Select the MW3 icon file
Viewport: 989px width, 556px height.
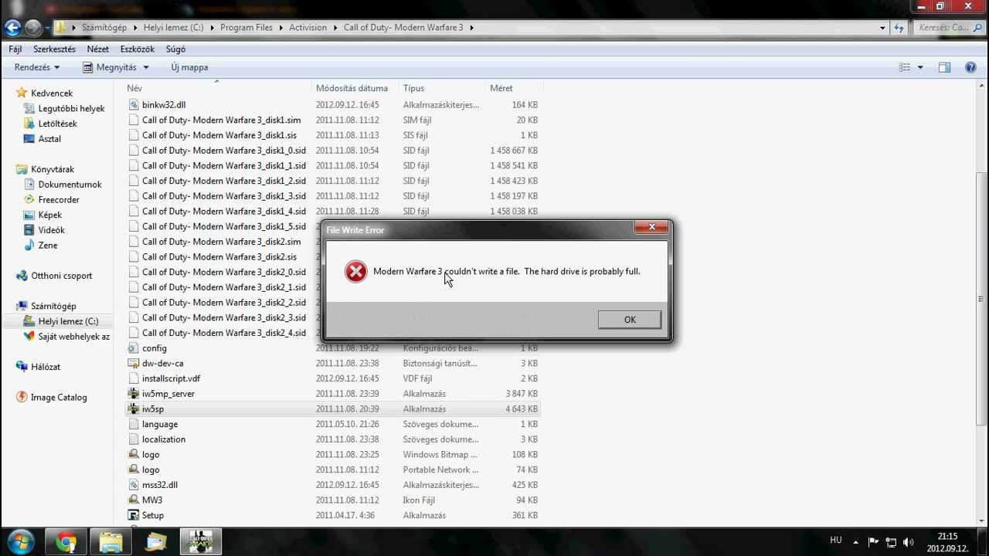[x=133, y=500]
